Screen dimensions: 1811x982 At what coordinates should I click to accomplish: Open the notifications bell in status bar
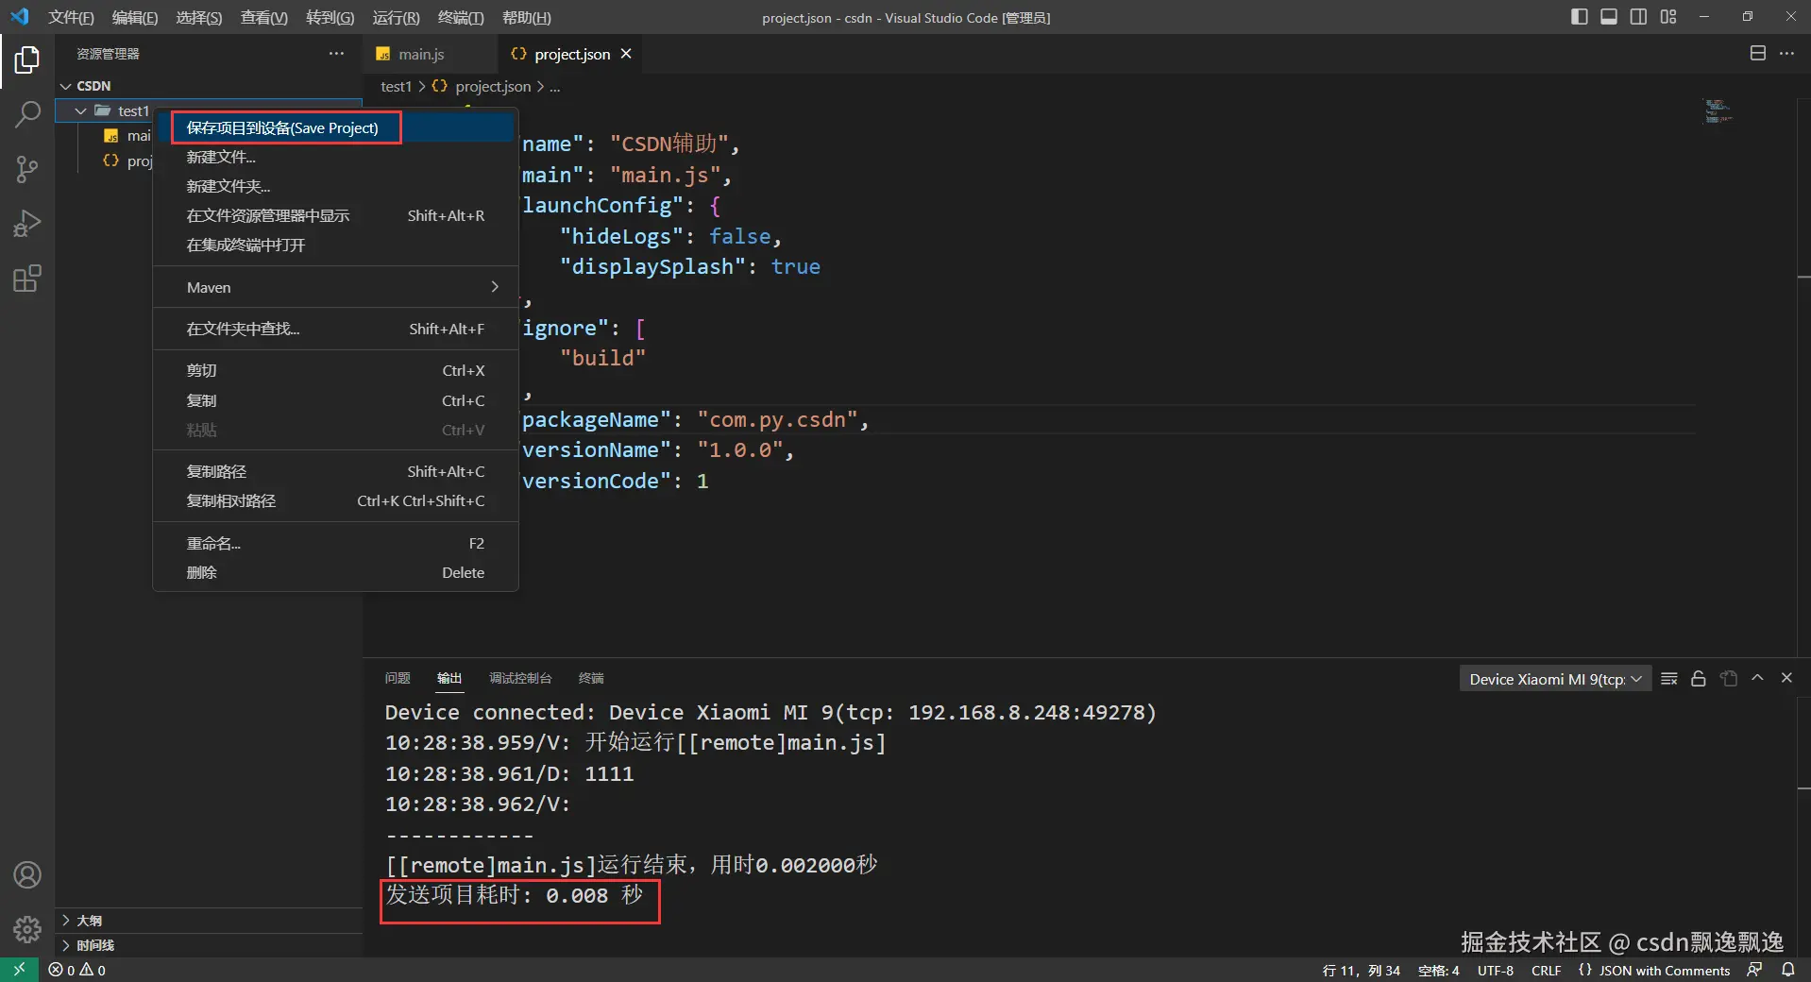click(x=1788, y=970)
